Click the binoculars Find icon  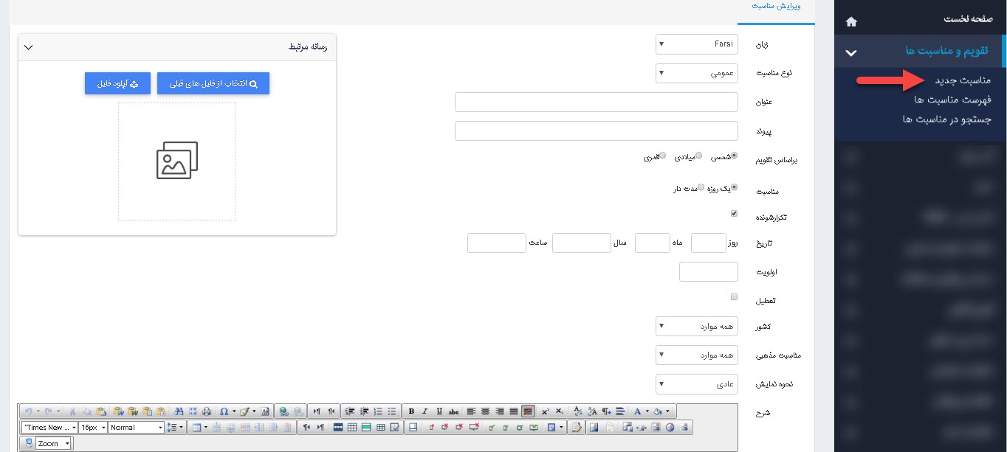point(179,411)
